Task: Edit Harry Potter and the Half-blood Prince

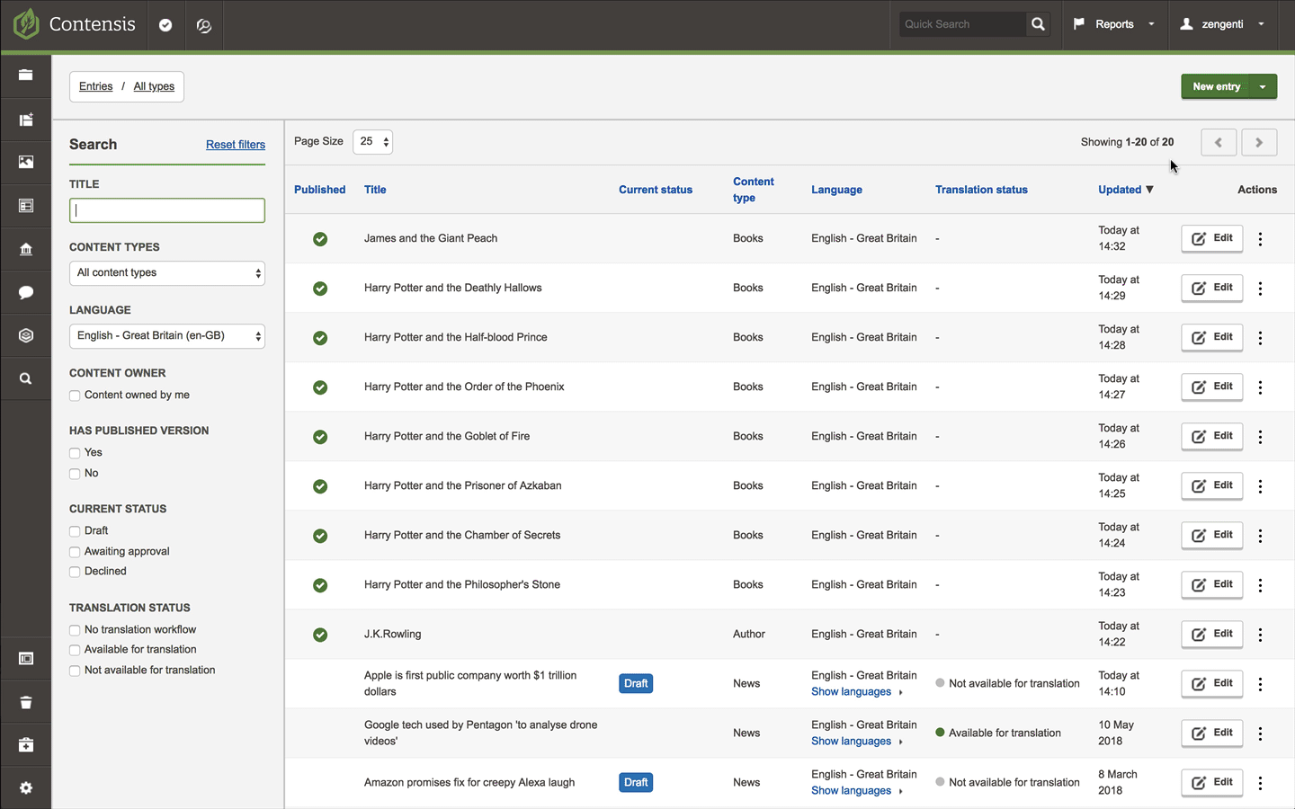Action: click(x=1211, y=338)
